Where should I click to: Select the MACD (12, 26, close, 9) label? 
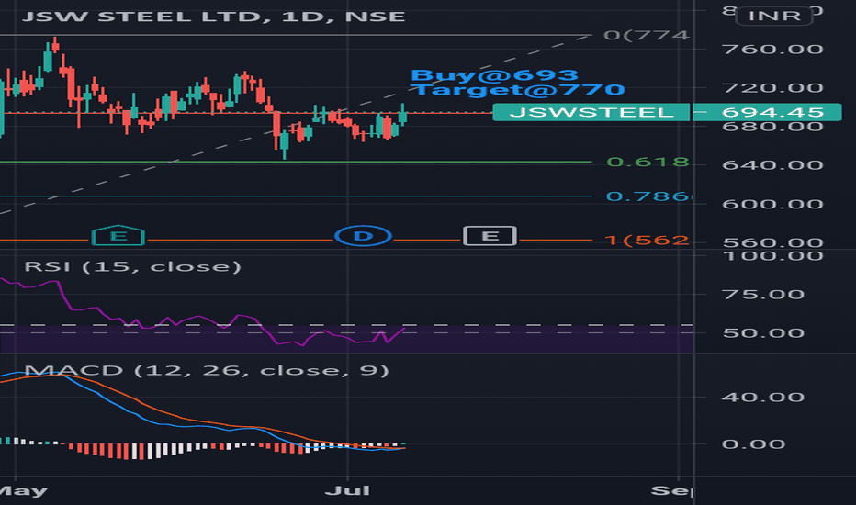click(x=207, y=370)
